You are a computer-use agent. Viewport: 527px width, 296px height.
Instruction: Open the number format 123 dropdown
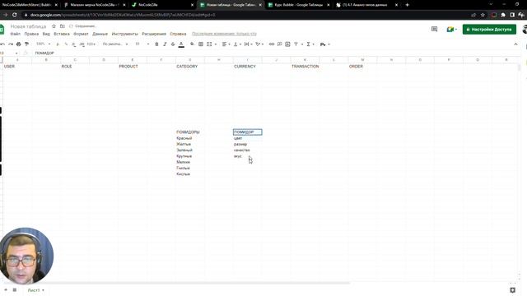coord(91,44)
